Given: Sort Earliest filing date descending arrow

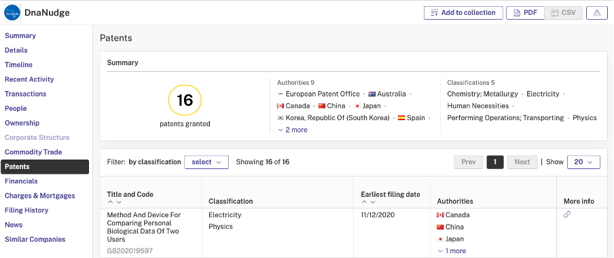Looking at the screenshot, I should click(x=373, y=202).
